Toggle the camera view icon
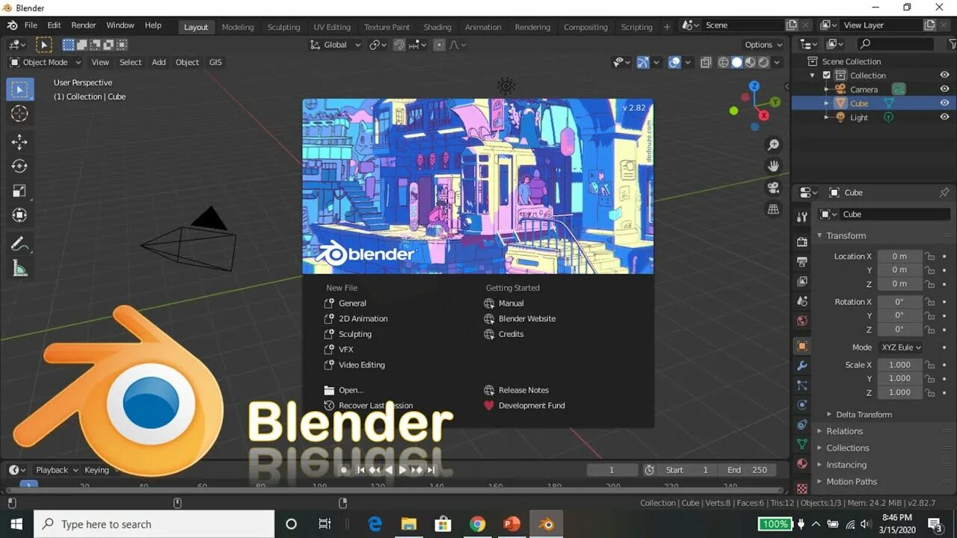This screenshot has width=957, height=538. tap(774, 188)
